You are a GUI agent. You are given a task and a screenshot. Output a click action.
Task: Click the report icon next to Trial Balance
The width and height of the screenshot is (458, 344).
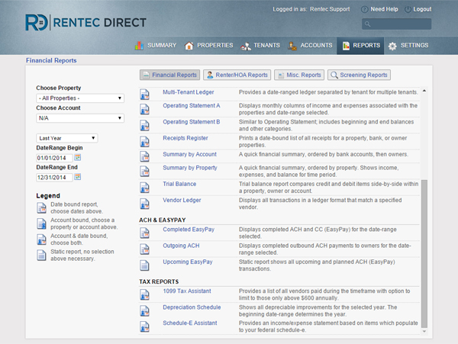pos(144,188)
